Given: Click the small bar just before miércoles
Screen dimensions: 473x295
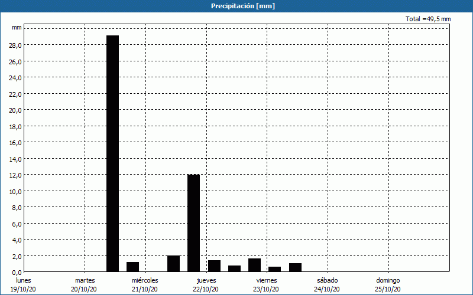Looking at the screenshot, I should click(x=132, y=267).
